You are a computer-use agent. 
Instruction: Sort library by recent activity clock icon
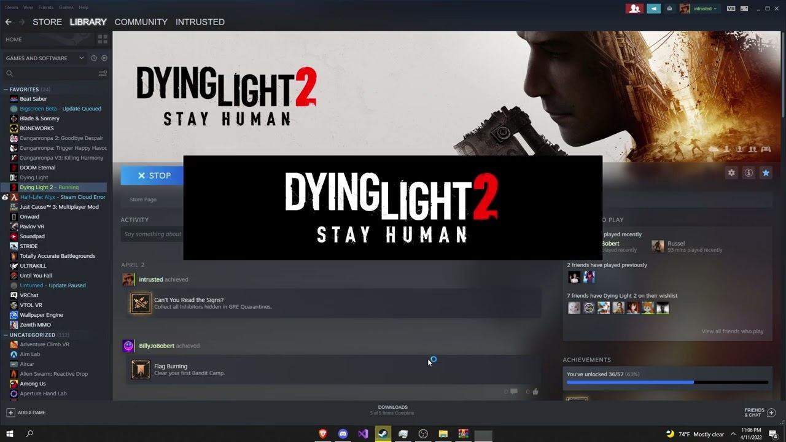[94, 58]
